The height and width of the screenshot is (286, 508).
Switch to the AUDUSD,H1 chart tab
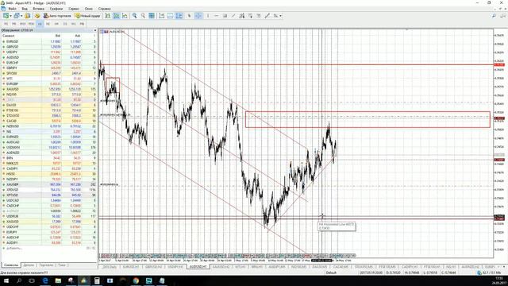pos(198,267)
